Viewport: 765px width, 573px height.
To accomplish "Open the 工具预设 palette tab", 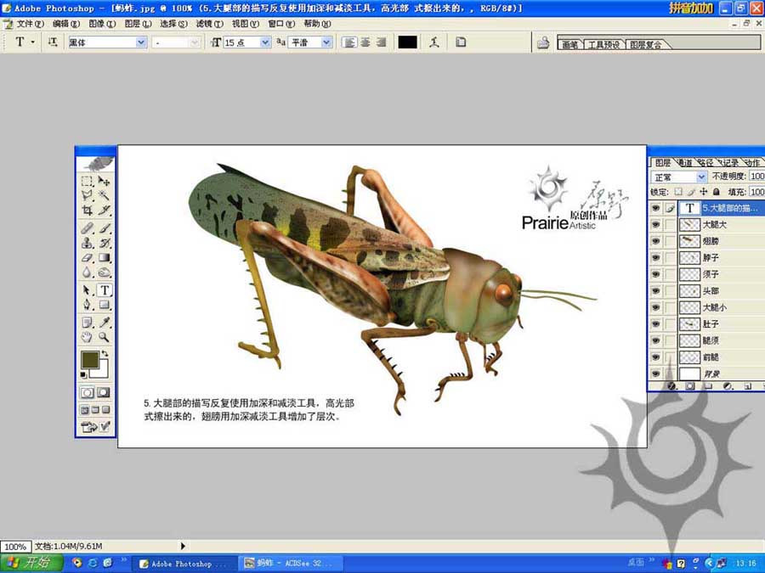I will point(603,44).
